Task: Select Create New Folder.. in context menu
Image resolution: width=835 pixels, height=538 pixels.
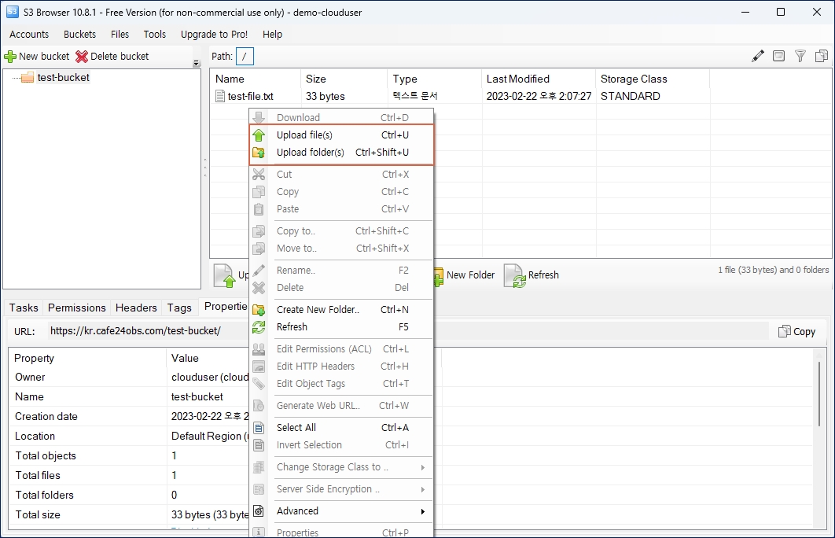Action: point(318,310)
